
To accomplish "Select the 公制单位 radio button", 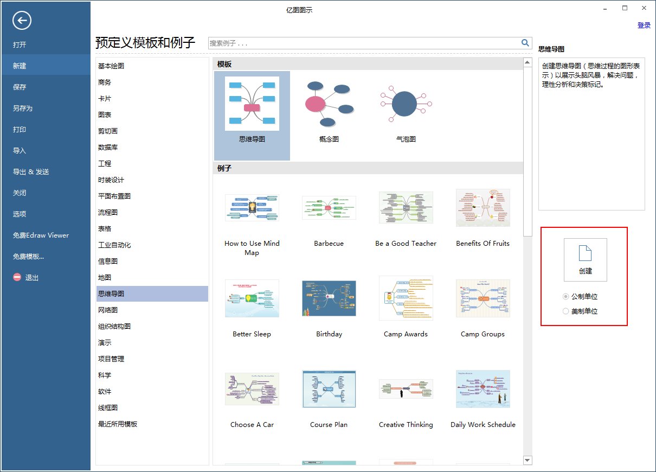I will [565, 296].
